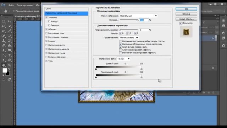The width and height of the screenshot is (227, 128).
Task: Open the Просвечивание dropdown
Action: pyautogui.click(x=129, y=38)
